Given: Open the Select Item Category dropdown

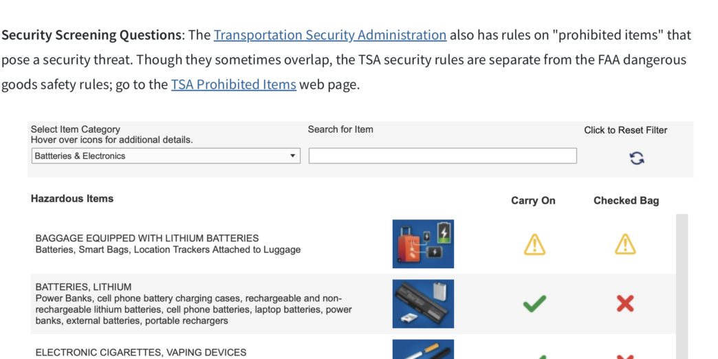Looking at the screenshot, I should click(x=166, y=156).
